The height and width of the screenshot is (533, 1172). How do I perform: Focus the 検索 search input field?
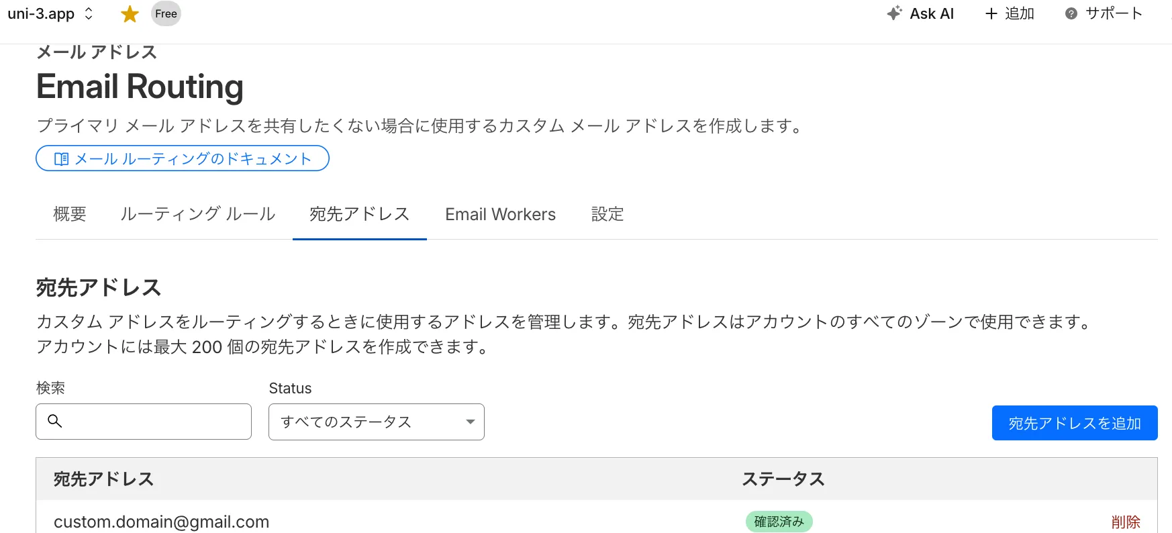pos(144,422)
